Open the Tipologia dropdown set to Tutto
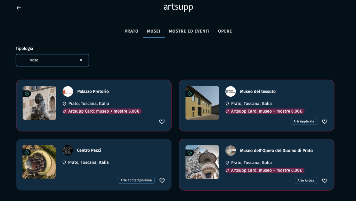356x201 pixels. point(52,60)
